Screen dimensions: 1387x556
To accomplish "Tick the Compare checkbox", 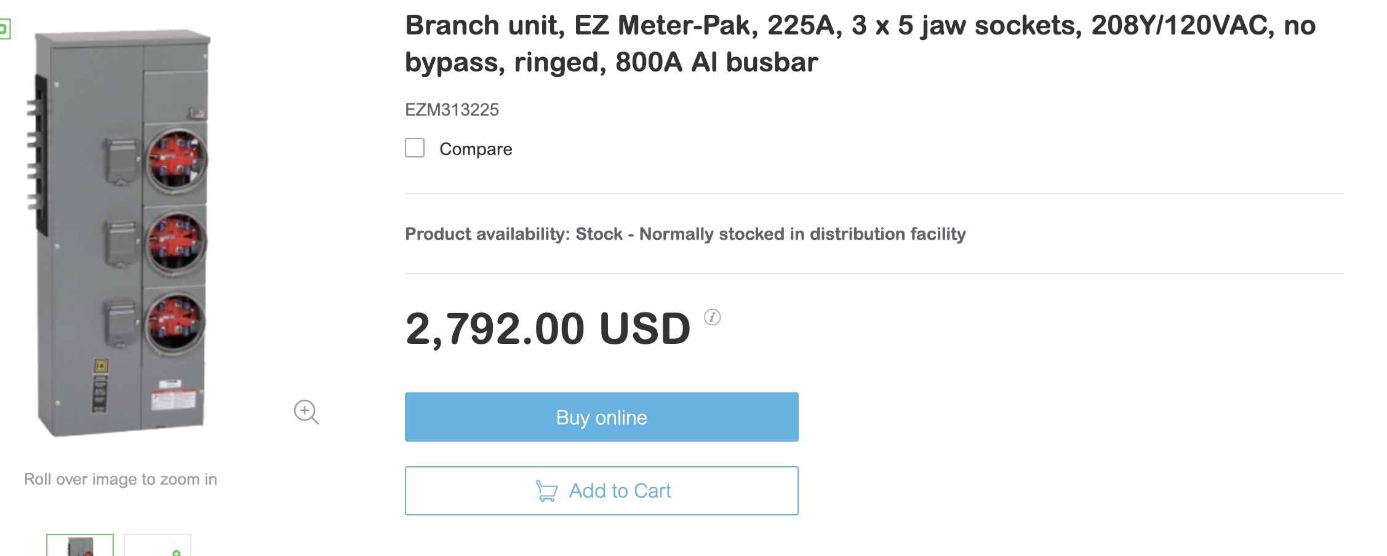I will (x=415, y=148).
